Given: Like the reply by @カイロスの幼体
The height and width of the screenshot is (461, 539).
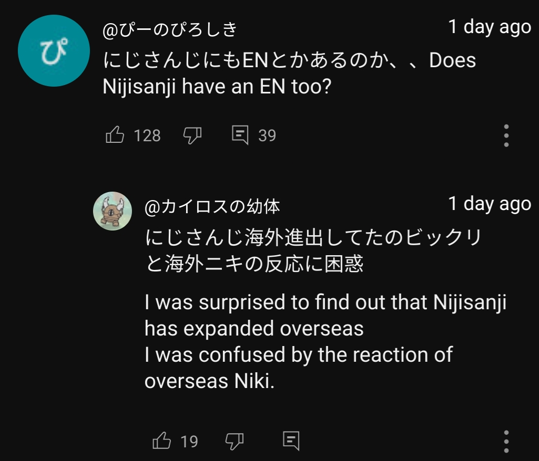Looking at the screenshot, I should pos(161,441).
